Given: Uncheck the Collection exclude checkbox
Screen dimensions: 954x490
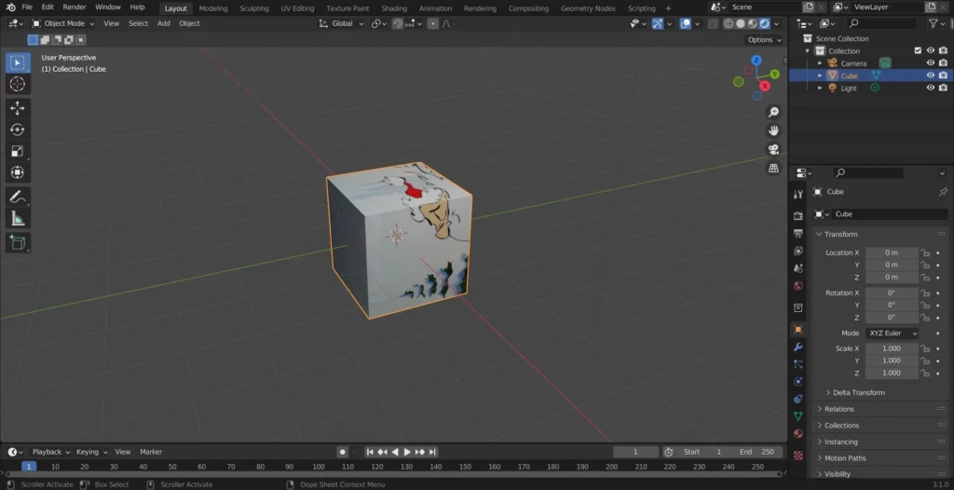Looking at the screenshot, I should (x=918, y=51).
